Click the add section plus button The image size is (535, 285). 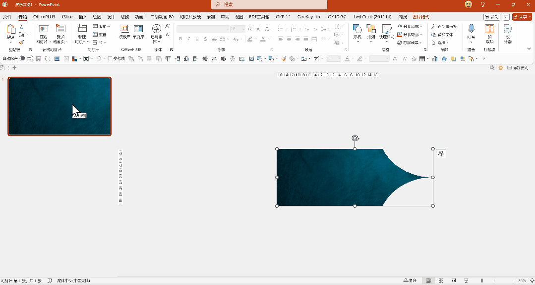(14, 68)
